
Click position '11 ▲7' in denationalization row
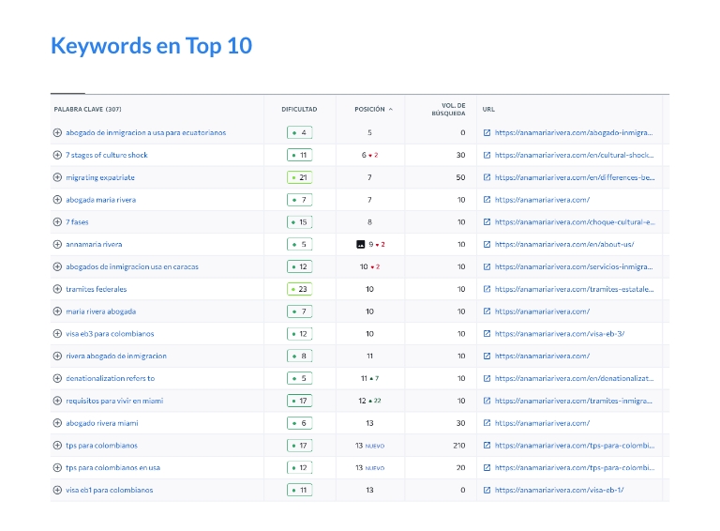pyautogui.click(x=369, y=378)
